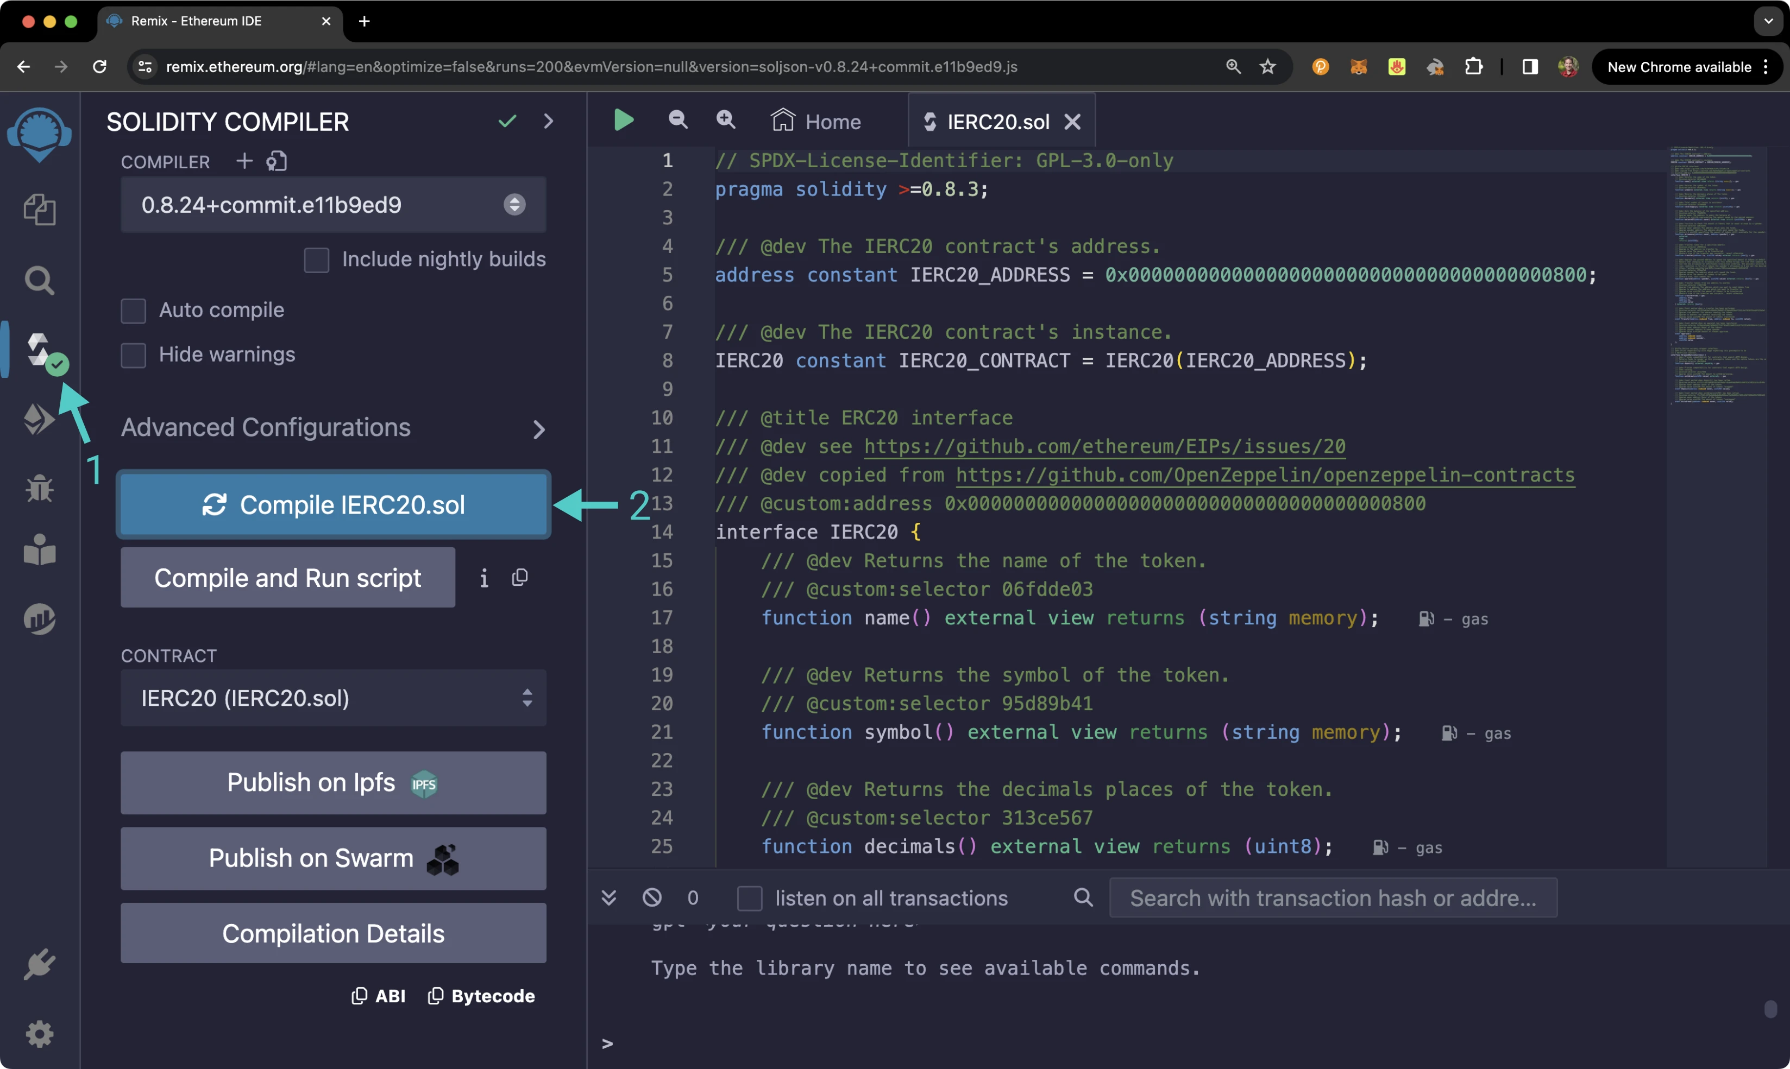This screenshot has height=1069, width=1790.
Task: Go back in browser history
Action: 23,66
